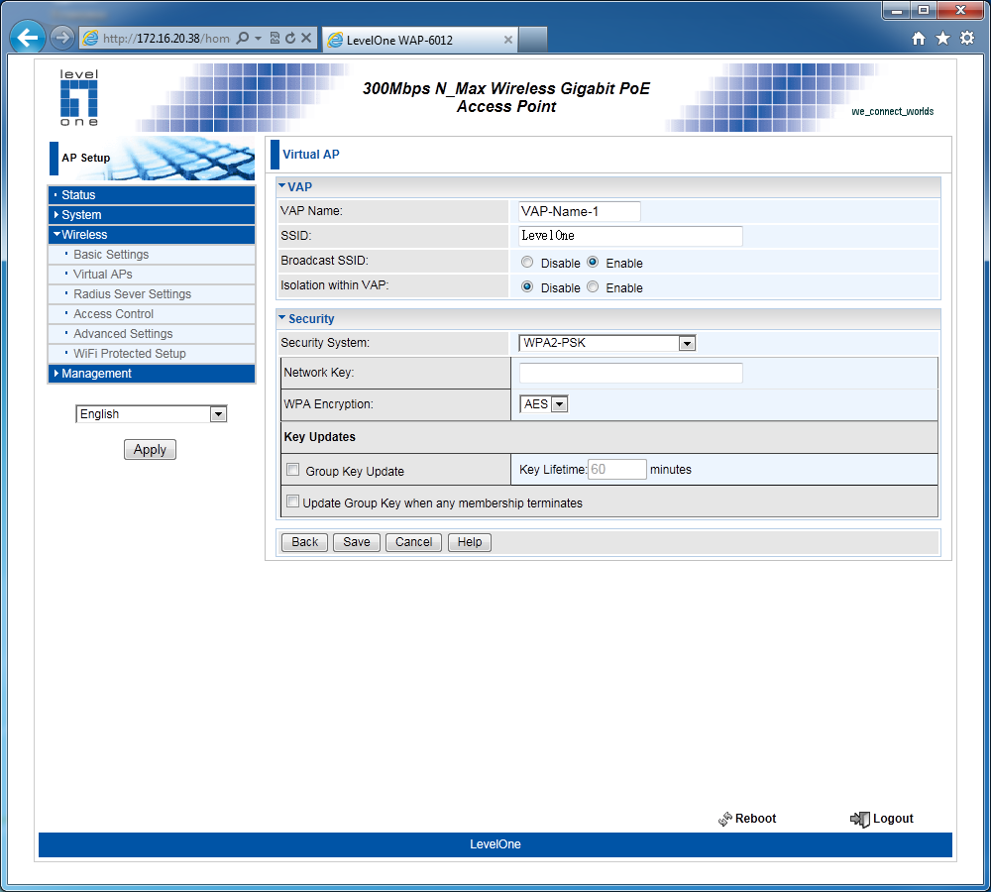Collapse the Wireless menu

[x=152, y=235]
